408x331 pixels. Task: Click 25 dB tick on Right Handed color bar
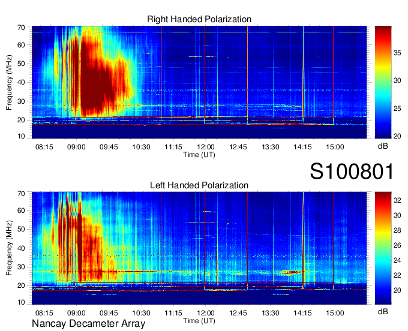397,108
